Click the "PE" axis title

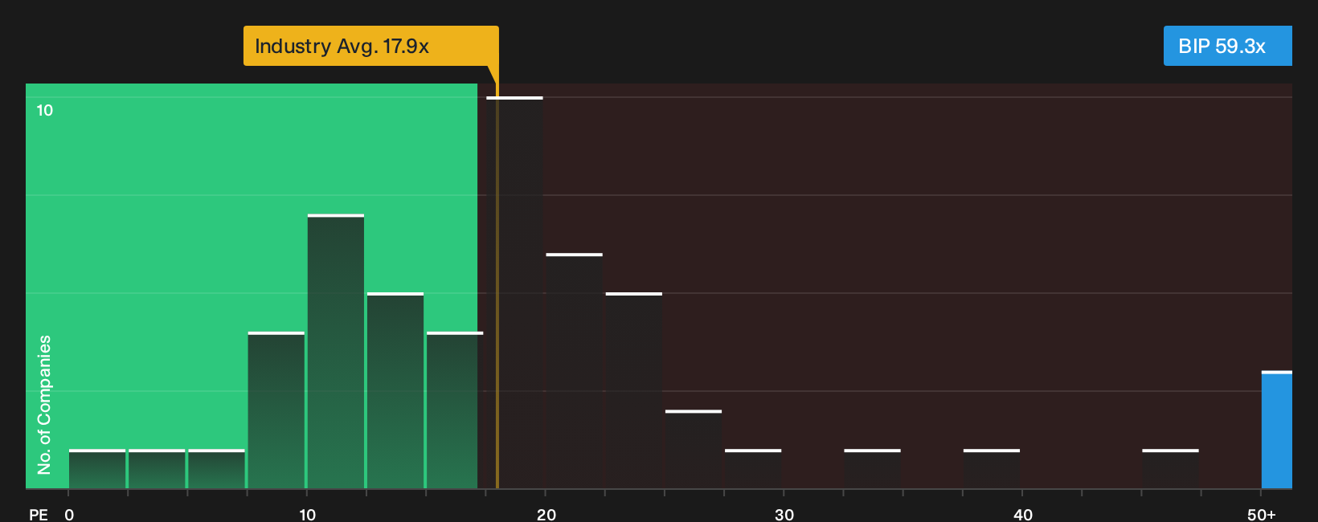coord(39,514)
